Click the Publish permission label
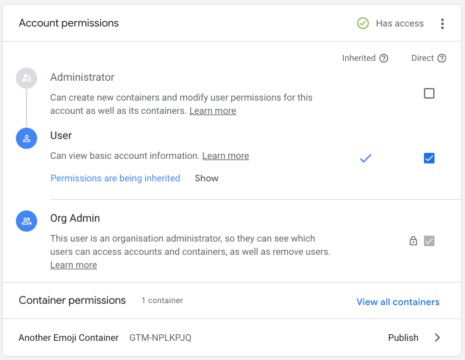This screenshot has height=360, width=465. tap(403, 337)
